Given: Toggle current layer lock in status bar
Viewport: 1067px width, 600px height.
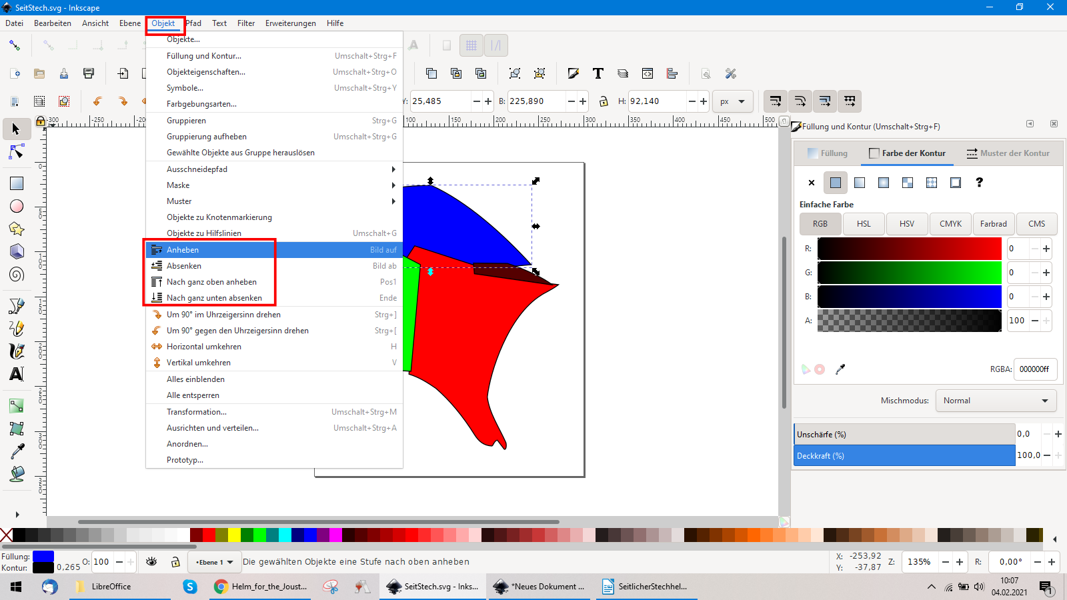Looking at the screenshot, I should click(175, 562).
